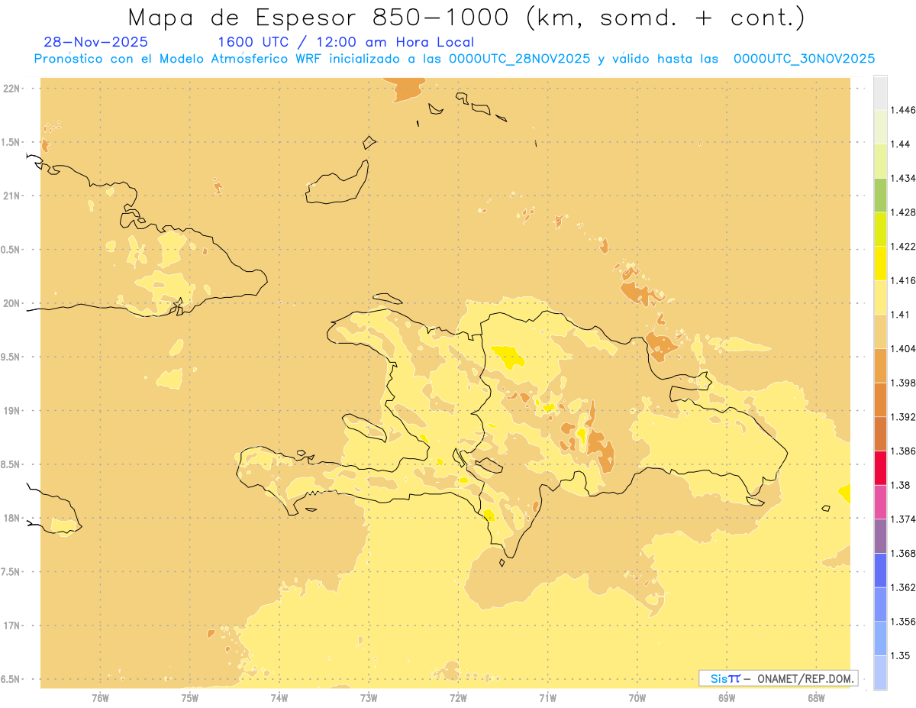Select the date label "28-Nov-2025"
Screen dimensions: 916x708
(x=96, y=42)
